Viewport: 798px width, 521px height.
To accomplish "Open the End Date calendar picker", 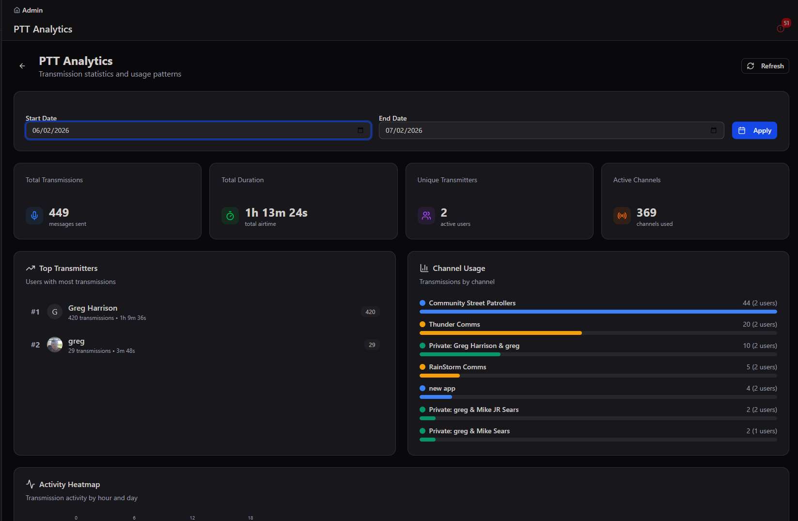I will point(713,130).
